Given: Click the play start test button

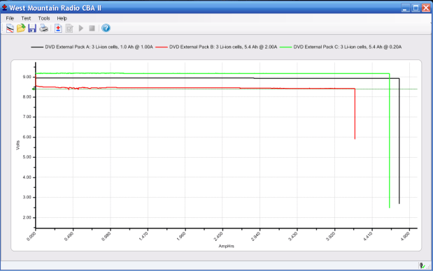Looking at the screenshot, I should [x=81, y=28].
